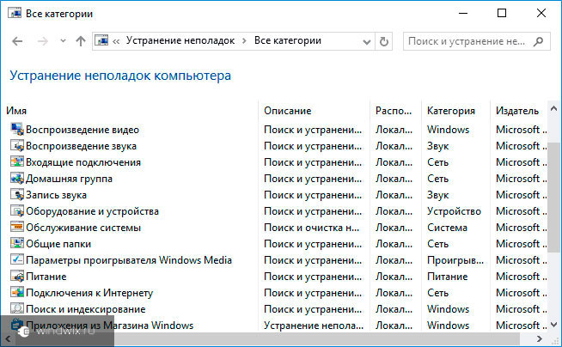
Task: Click the Воспроизведение звука troubleshooter icon
Action: (x=17, y=145)
